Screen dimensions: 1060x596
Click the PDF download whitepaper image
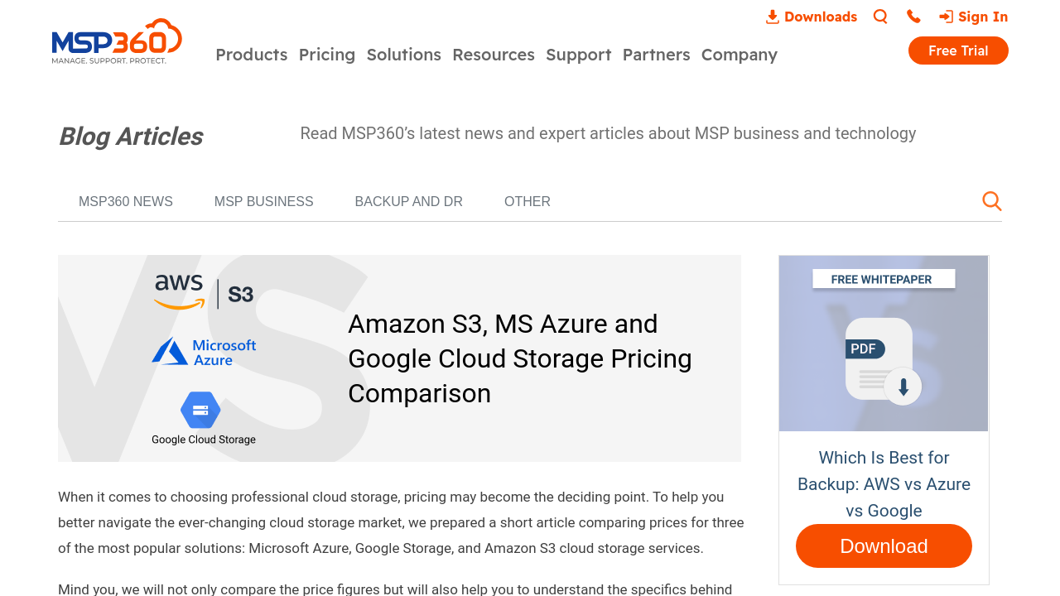click(884, 344)
